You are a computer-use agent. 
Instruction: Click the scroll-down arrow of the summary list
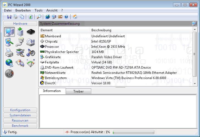tap(195, 84)
